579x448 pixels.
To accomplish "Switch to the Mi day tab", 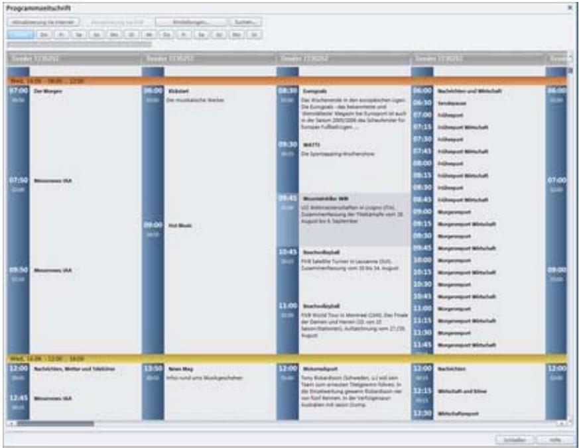I will point(149,33).
